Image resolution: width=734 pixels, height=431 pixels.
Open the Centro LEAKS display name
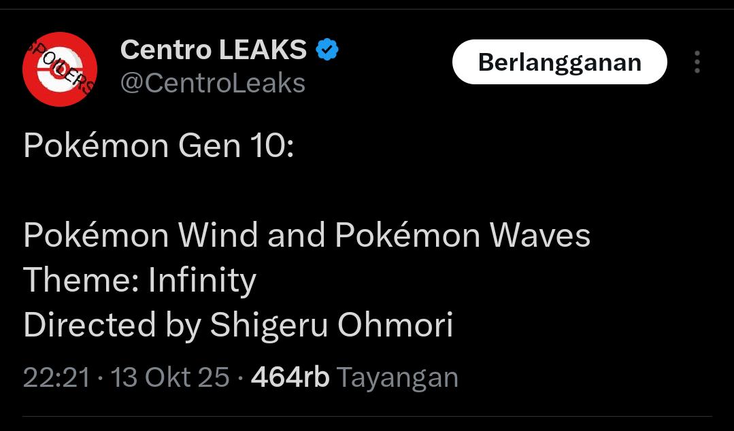[x=214, y=50]
